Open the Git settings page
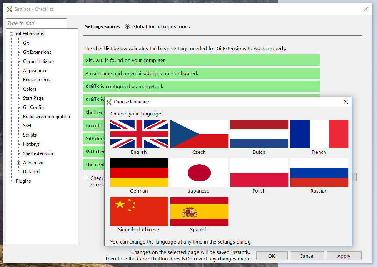The height and width of the screenshot is (267, 377). (x=26, y=43)
